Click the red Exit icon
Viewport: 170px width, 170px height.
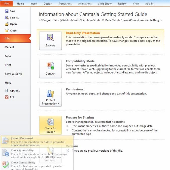coord(7,97)
